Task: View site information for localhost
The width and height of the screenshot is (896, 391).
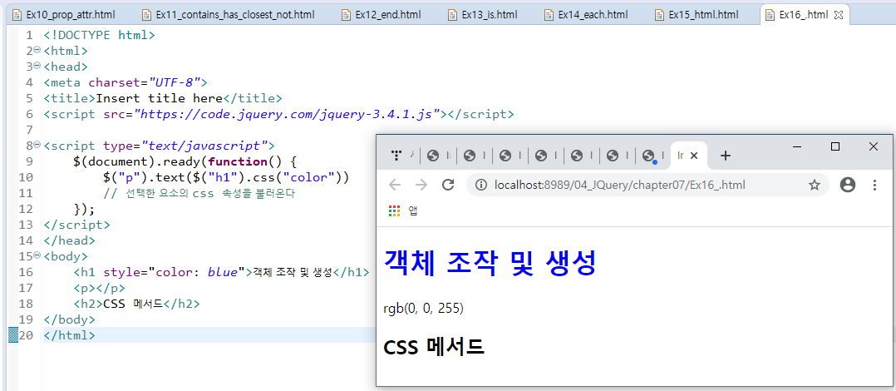Action: point(482,185)
